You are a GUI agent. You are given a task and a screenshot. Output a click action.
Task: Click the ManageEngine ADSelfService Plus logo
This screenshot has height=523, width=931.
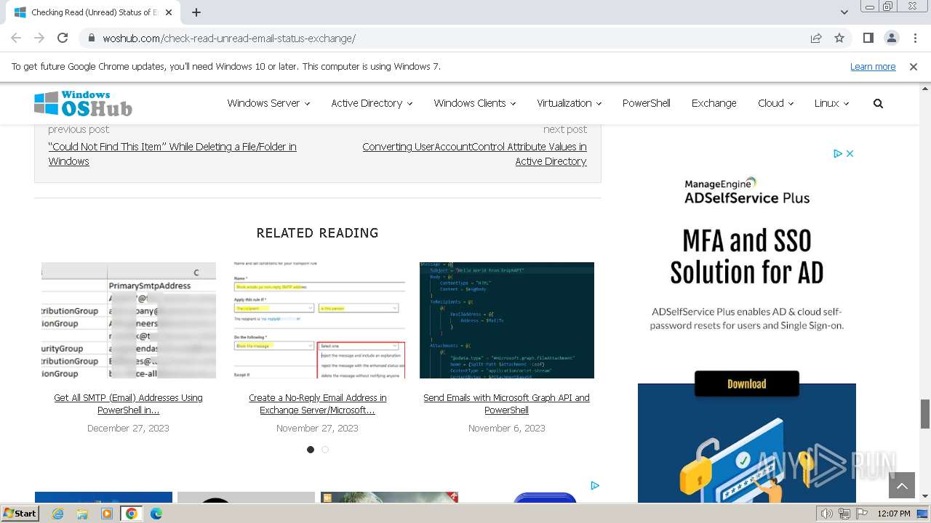[x=747, y=191]
